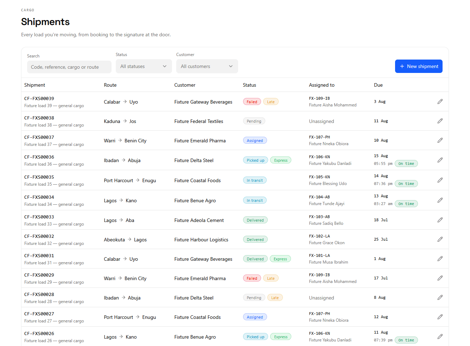Edit shipment CF-FXS00037 with pencil icon
470x346 pixels.
tap(440, 140)
